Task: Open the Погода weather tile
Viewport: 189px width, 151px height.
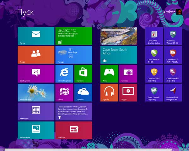Action: [x=74, y=55]
